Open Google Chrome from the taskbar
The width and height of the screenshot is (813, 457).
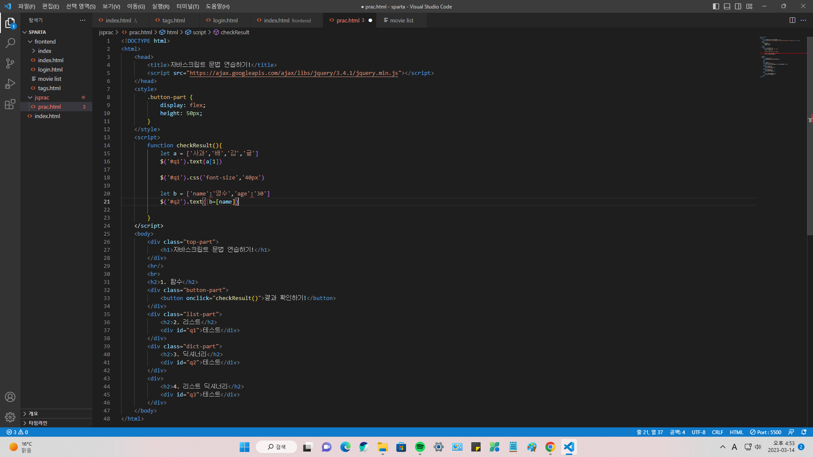pyautogui.click(x=550, y=447)
